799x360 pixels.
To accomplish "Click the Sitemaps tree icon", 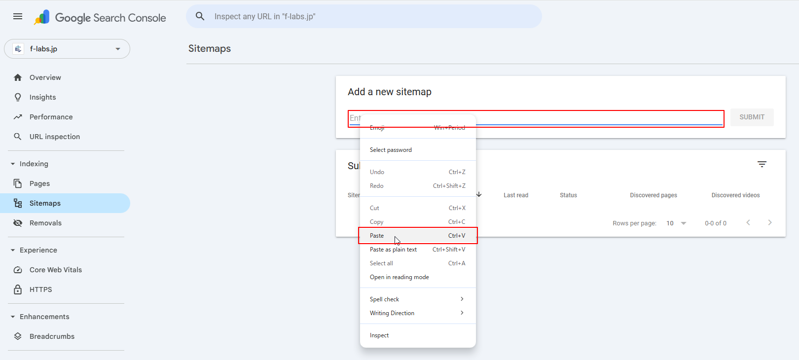I will (18, 203).
